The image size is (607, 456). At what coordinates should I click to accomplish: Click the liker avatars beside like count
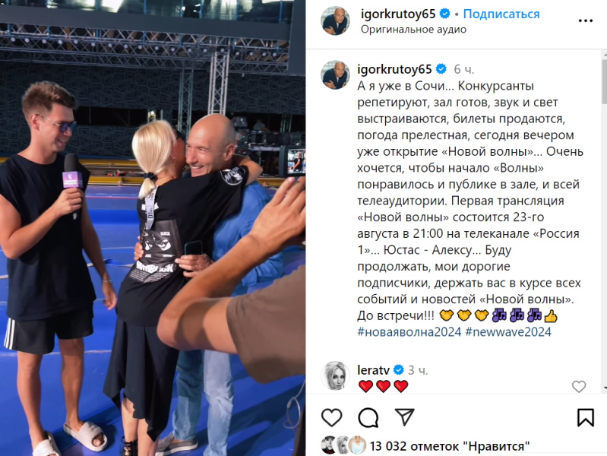[343, 445]
